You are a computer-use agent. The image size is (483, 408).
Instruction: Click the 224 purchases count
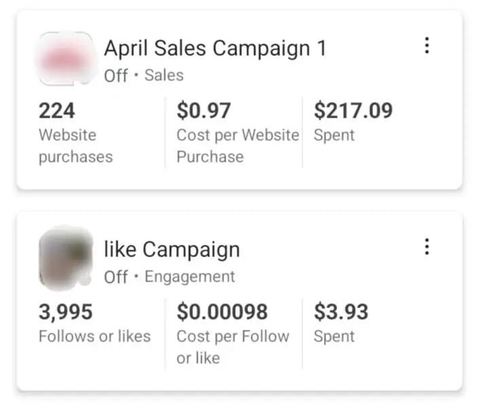pos(56,110)
